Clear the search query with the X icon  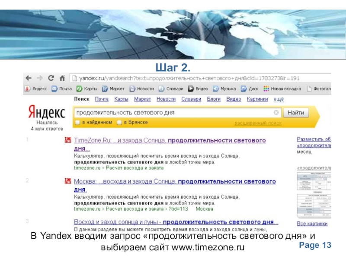[276, 113]
